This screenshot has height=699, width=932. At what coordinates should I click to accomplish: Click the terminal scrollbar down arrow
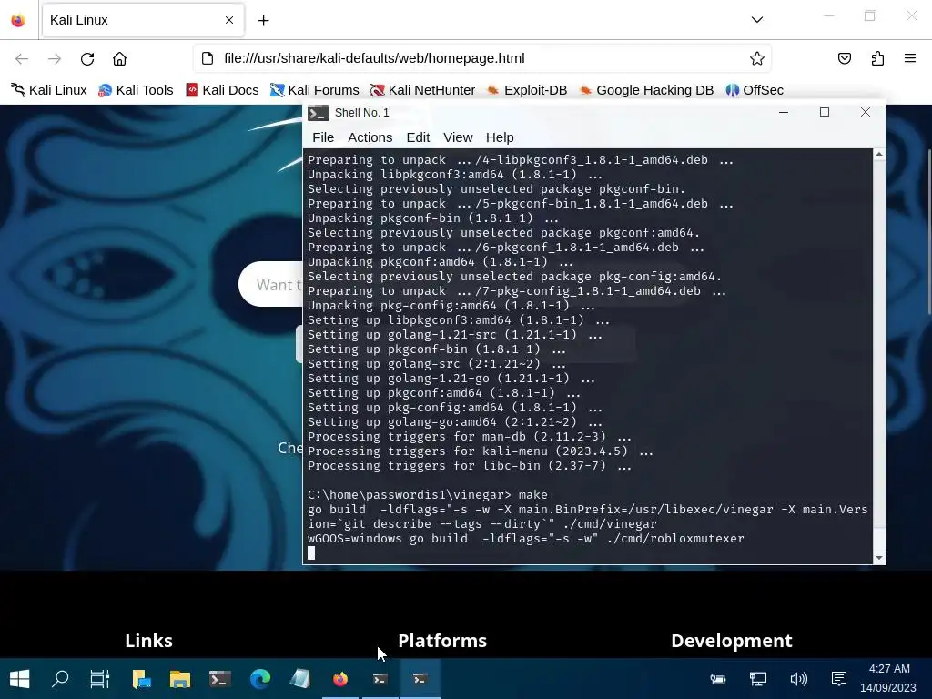pyautogui.click(x=879, y=558)
